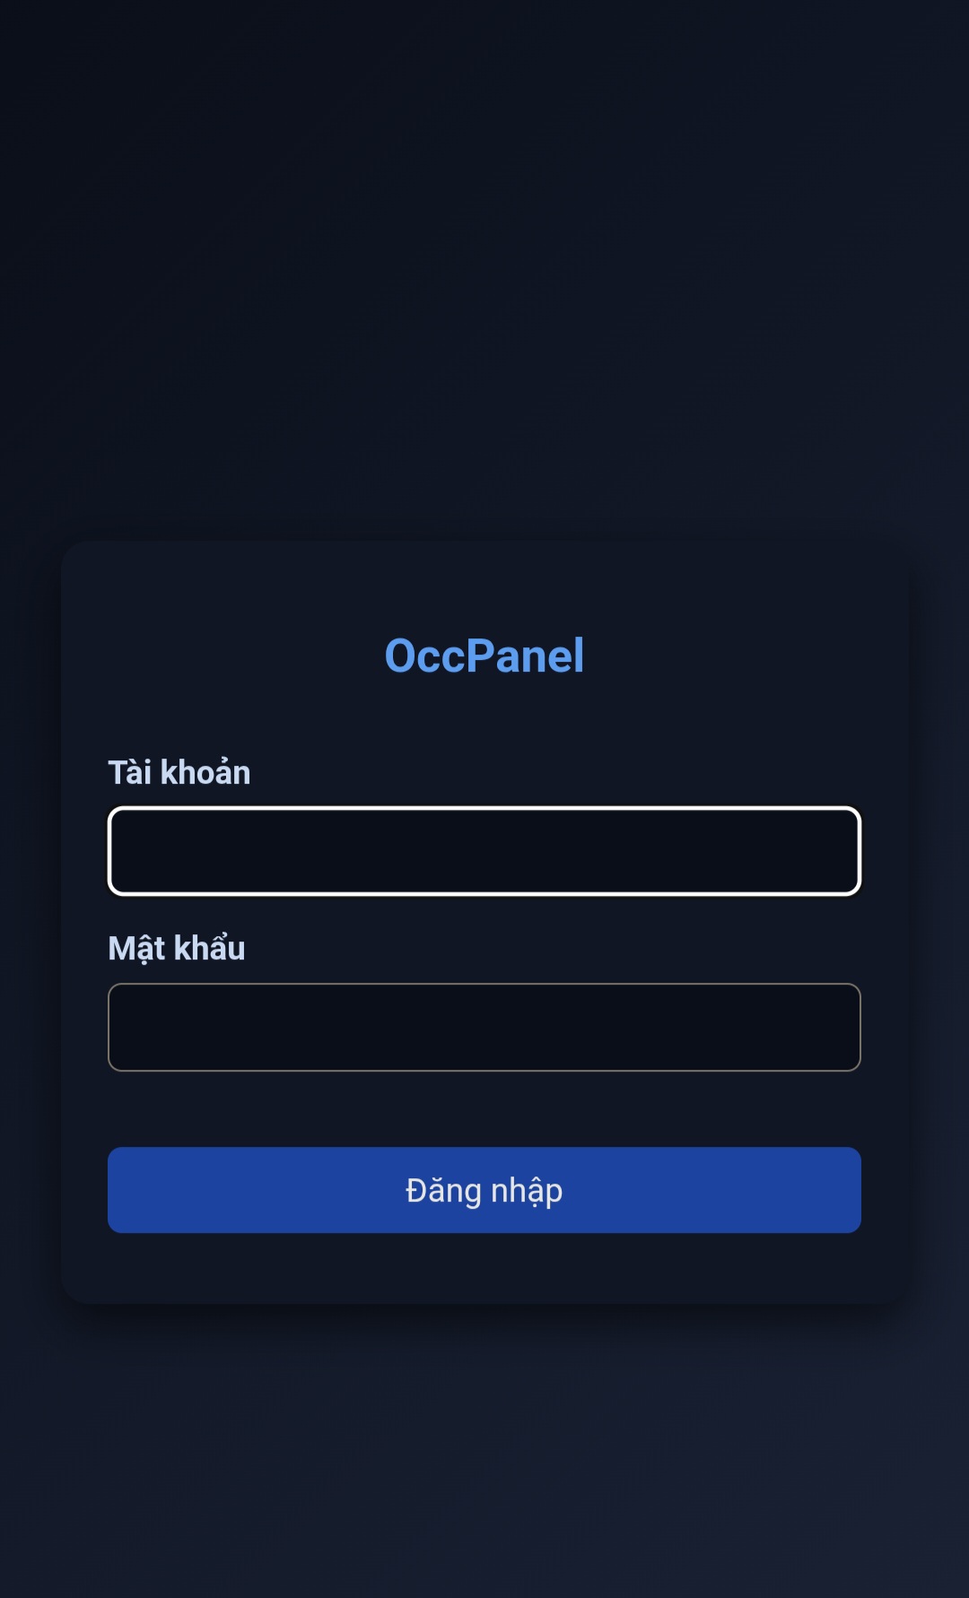Image resolution: width=969 pixels, height=1598 pixels.
Task: Click the blue OccPanel heading
Action: [484, 656]
